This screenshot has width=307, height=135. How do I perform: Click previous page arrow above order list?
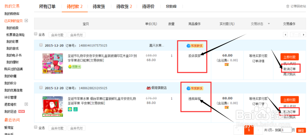coord(286,35)
